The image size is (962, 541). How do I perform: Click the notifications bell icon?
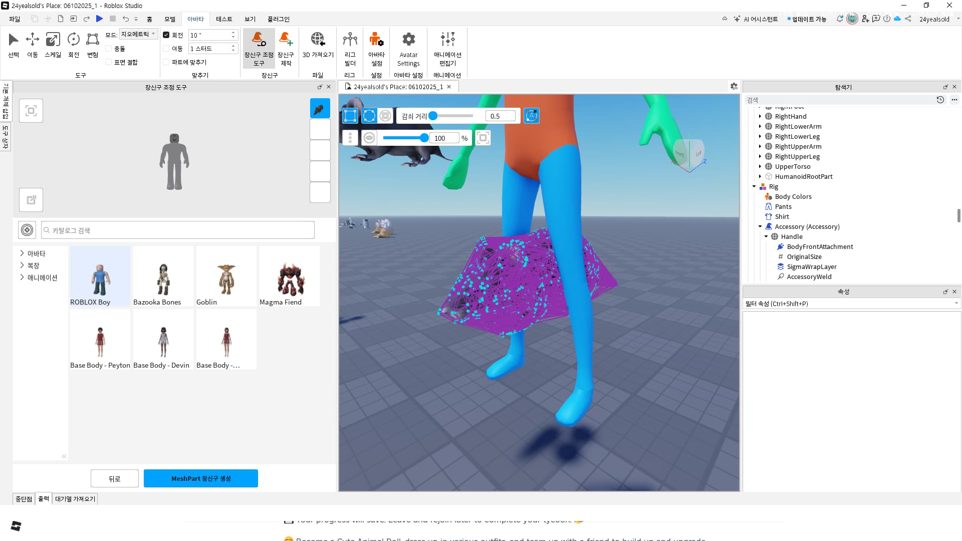point(840,19)
